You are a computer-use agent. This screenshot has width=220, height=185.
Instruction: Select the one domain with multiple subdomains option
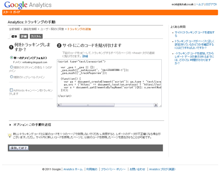pyautogui.click(x=11, y=67)
